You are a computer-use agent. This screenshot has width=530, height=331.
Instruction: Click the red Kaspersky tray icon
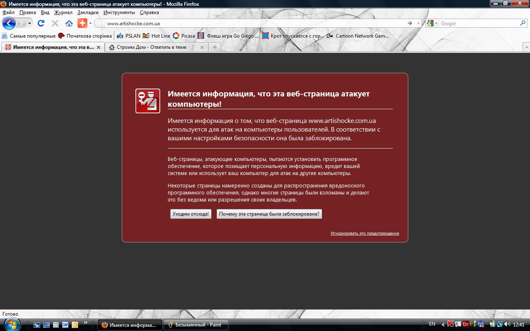(450, 324)
